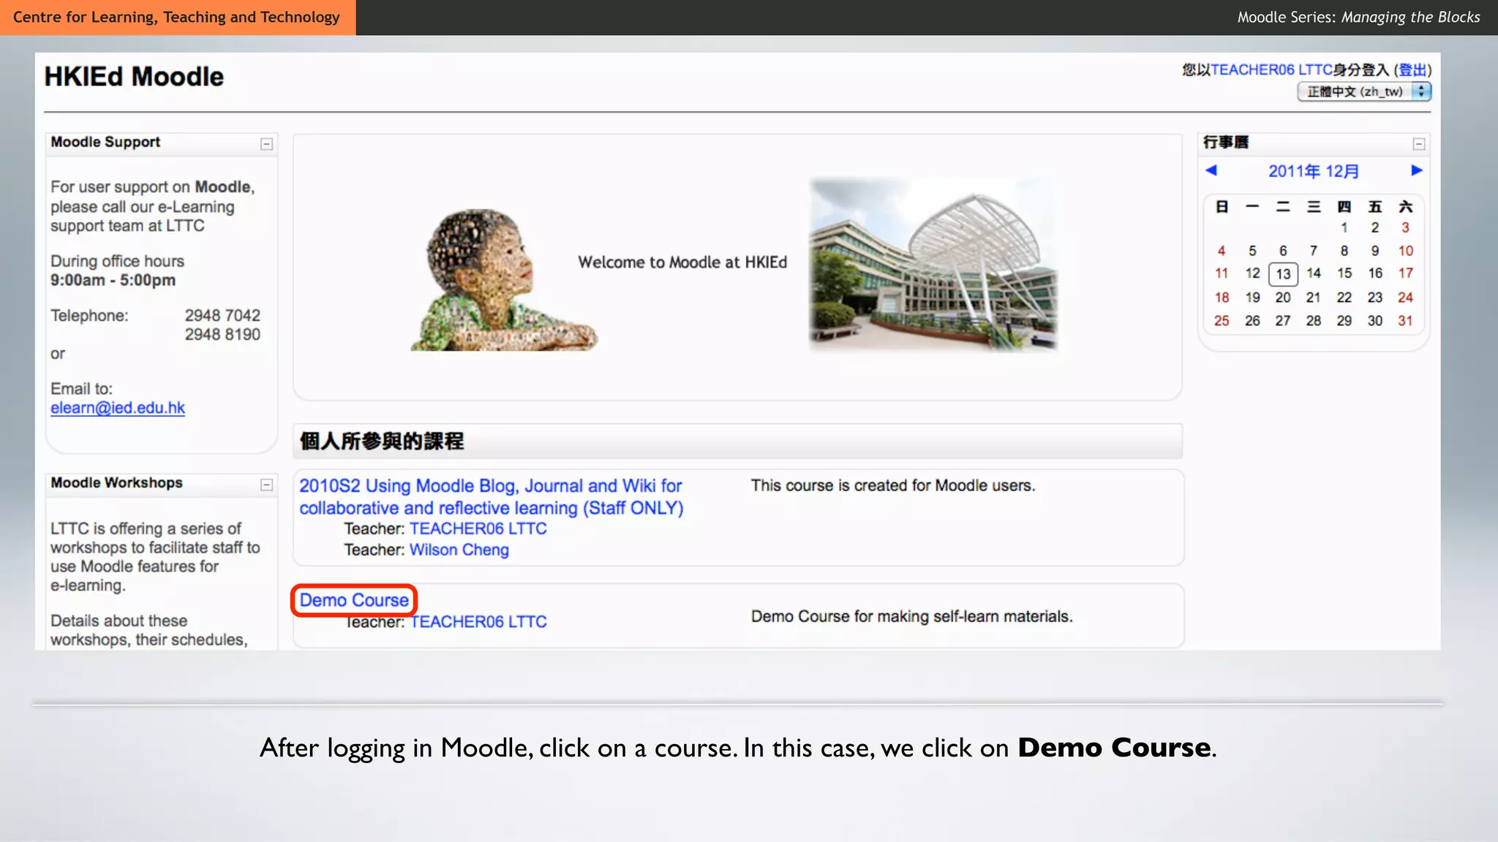Open TEACHER06 LTTC profile in header
This screenshot has height=842, width=1498.
(1271, 70)
